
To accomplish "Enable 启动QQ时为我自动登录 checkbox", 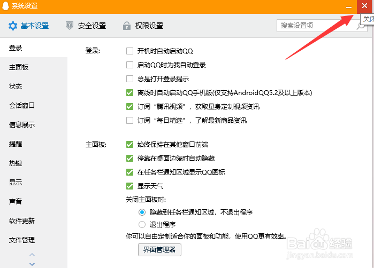I will (x=130, y=65).
